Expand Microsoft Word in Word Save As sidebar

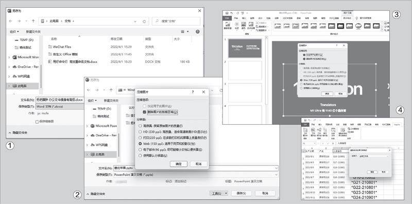(x=9, y=57)
